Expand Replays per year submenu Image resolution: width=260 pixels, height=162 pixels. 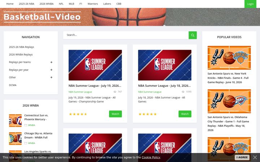51,70
